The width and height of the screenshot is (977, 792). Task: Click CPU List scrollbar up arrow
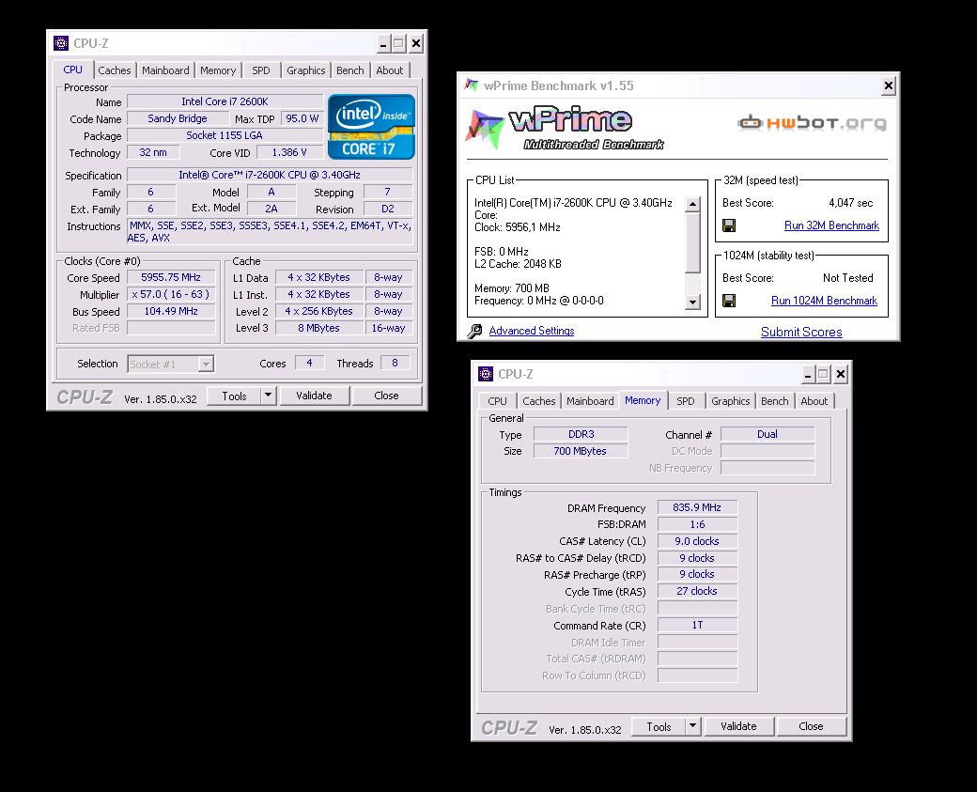pos(693,205)
